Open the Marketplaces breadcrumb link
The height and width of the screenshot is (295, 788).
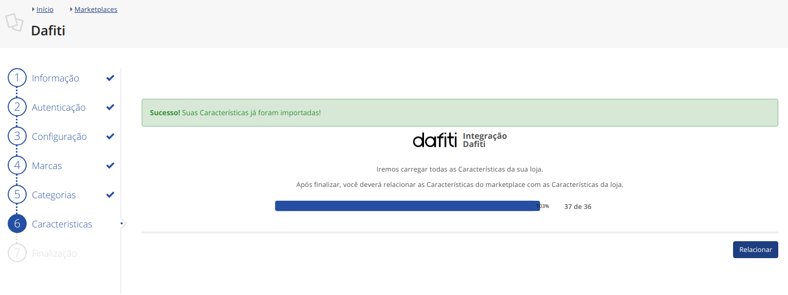(95, 9)
